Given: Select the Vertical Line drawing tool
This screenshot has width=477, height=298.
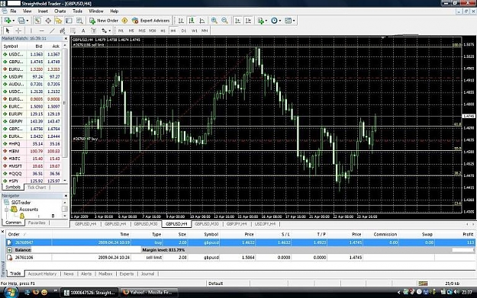Looking at the screenshot, I should coord(31,30).
